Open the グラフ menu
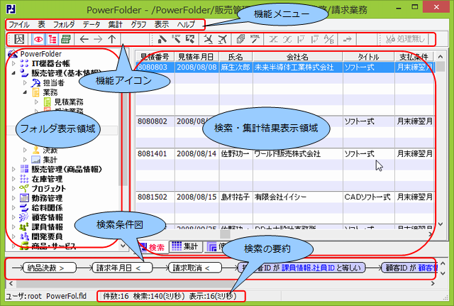The height and width of the screenshot is (306, 454). tap(138, 25)
